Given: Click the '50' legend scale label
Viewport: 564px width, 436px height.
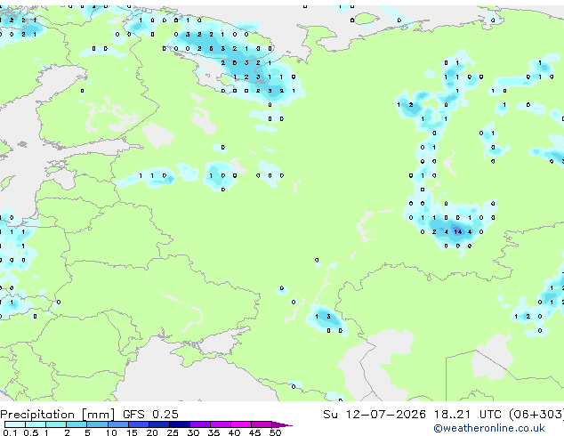Looking at the screenshot, I should click(x=275, y=432).
